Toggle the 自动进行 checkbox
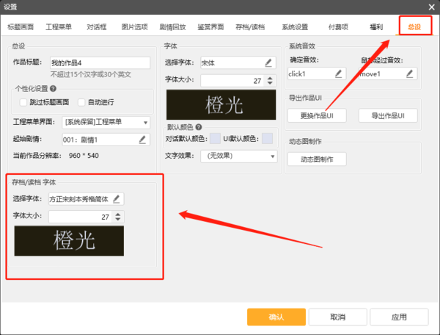Screen dimensions: 440x335 point(81,102)
